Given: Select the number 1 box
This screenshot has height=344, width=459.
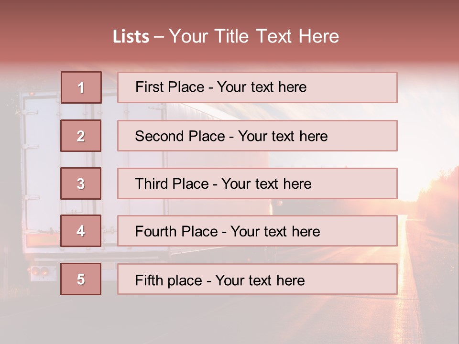Looking at the screenshot, I should pyautogui.click(x=81, y=87).
